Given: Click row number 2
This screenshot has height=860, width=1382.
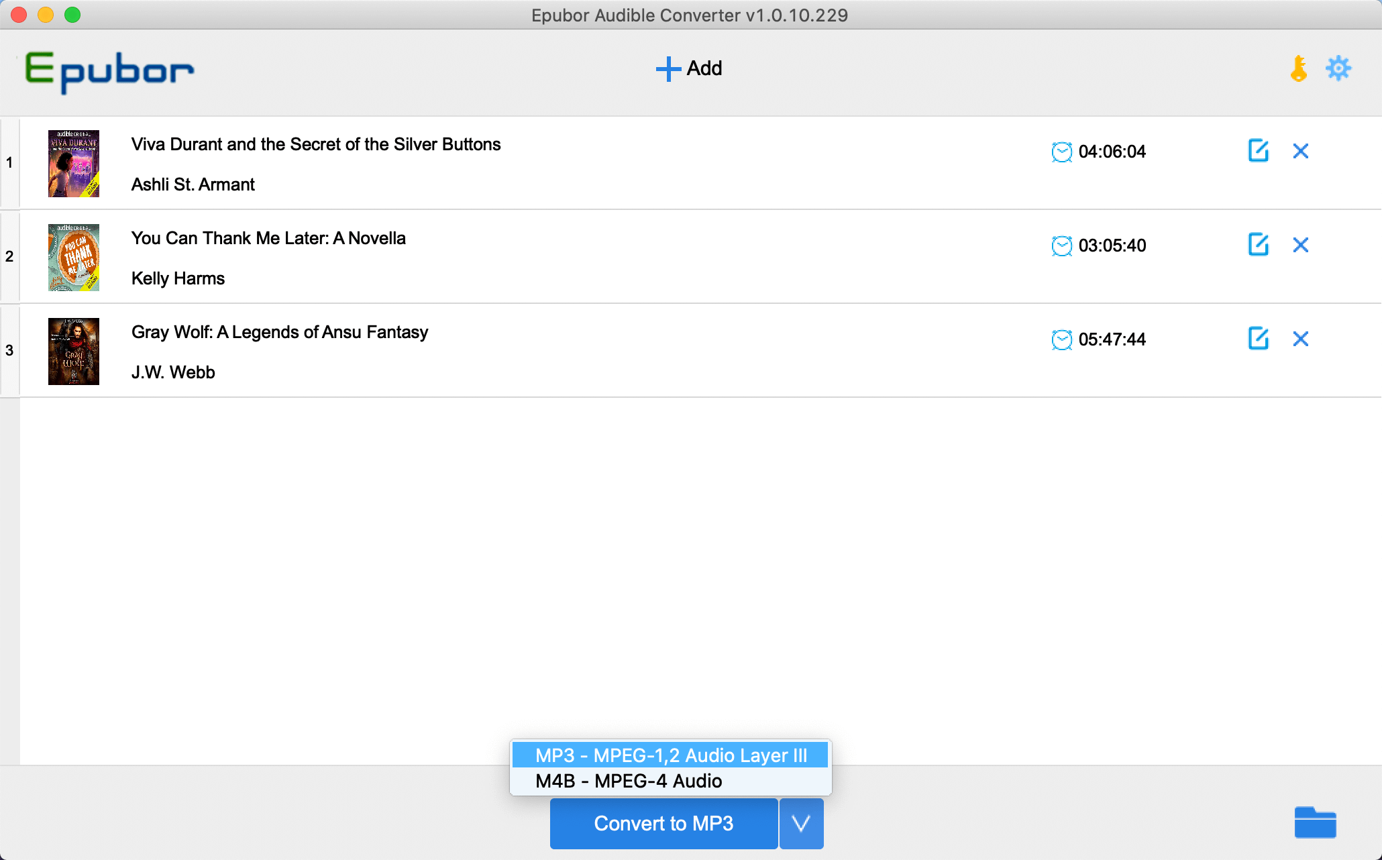Looking at the screenshot, I should tap(9, 256).
